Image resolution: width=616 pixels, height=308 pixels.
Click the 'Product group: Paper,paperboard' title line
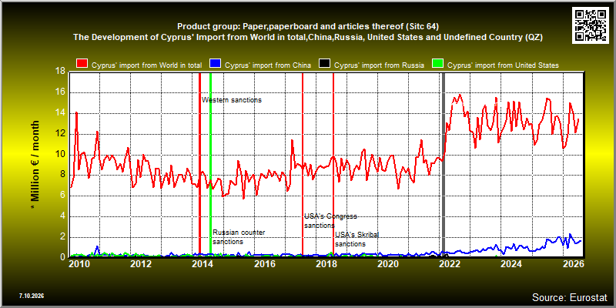coord(308,26)
